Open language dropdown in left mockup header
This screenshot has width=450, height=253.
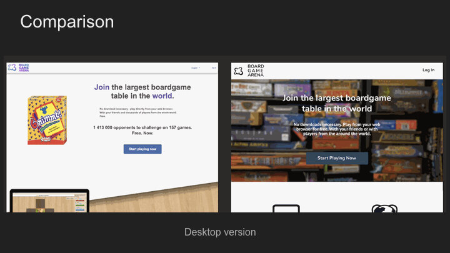[x=196, y=68]
